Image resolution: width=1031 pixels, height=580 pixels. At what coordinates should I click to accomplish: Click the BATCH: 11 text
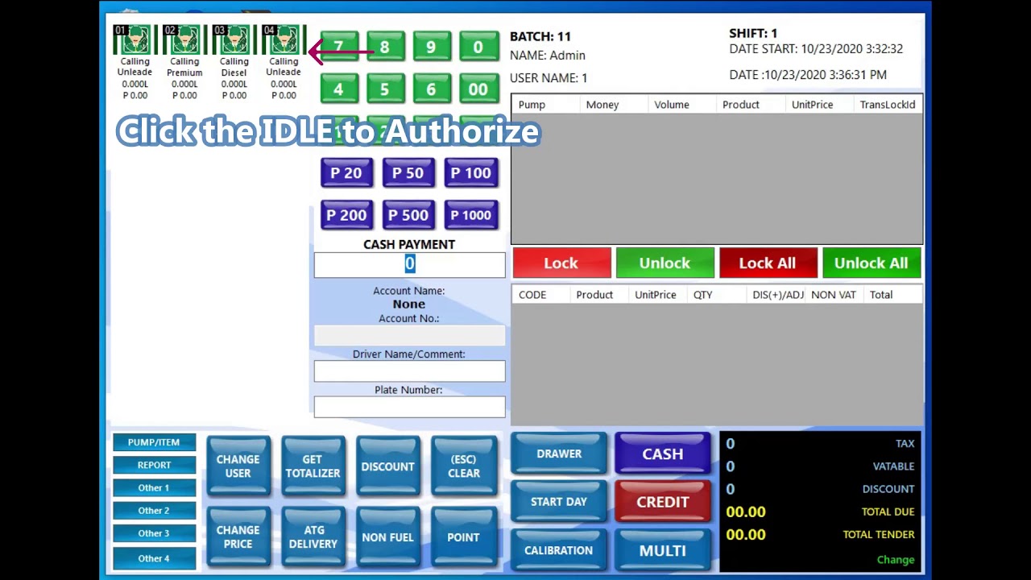(540, 36)
